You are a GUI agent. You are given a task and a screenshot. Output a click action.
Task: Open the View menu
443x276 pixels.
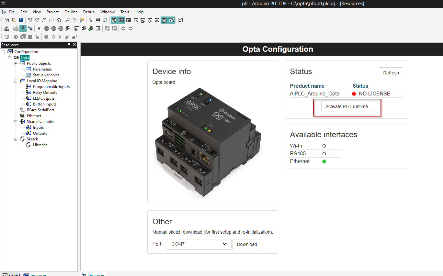coord(37,12)
